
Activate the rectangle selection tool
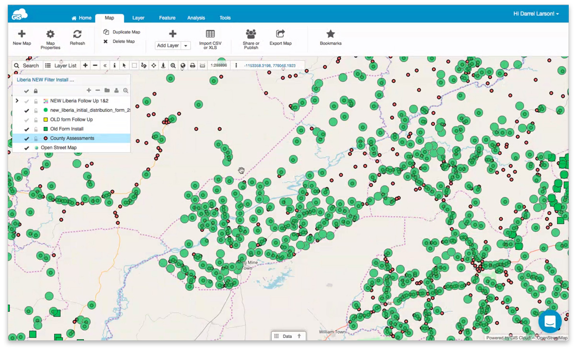134,66
